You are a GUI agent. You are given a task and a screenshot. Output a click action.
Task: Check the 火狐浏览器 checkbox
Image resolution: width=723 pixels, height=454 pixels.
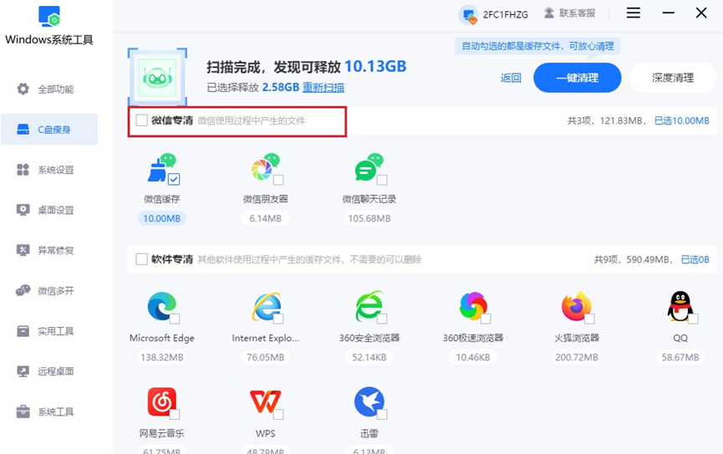coord(589,319)
